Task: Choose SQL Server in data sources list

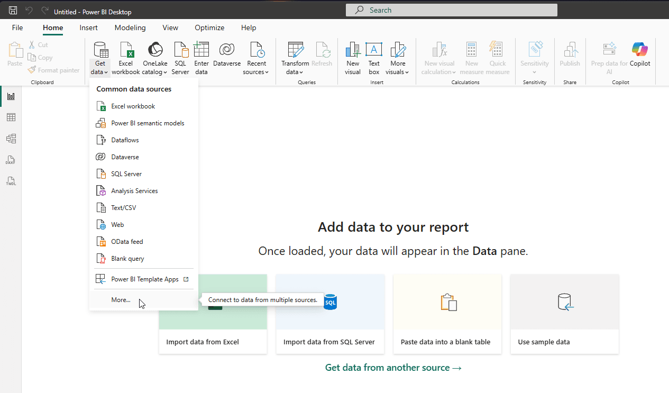Action: [144, 174]
